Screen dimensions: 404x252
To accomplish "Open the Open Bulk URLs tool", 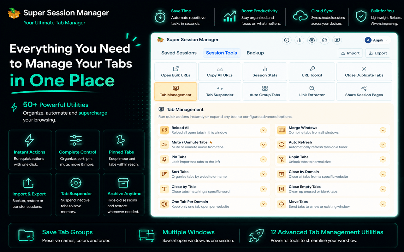I will pyautogui.click(x=176, y=72).
